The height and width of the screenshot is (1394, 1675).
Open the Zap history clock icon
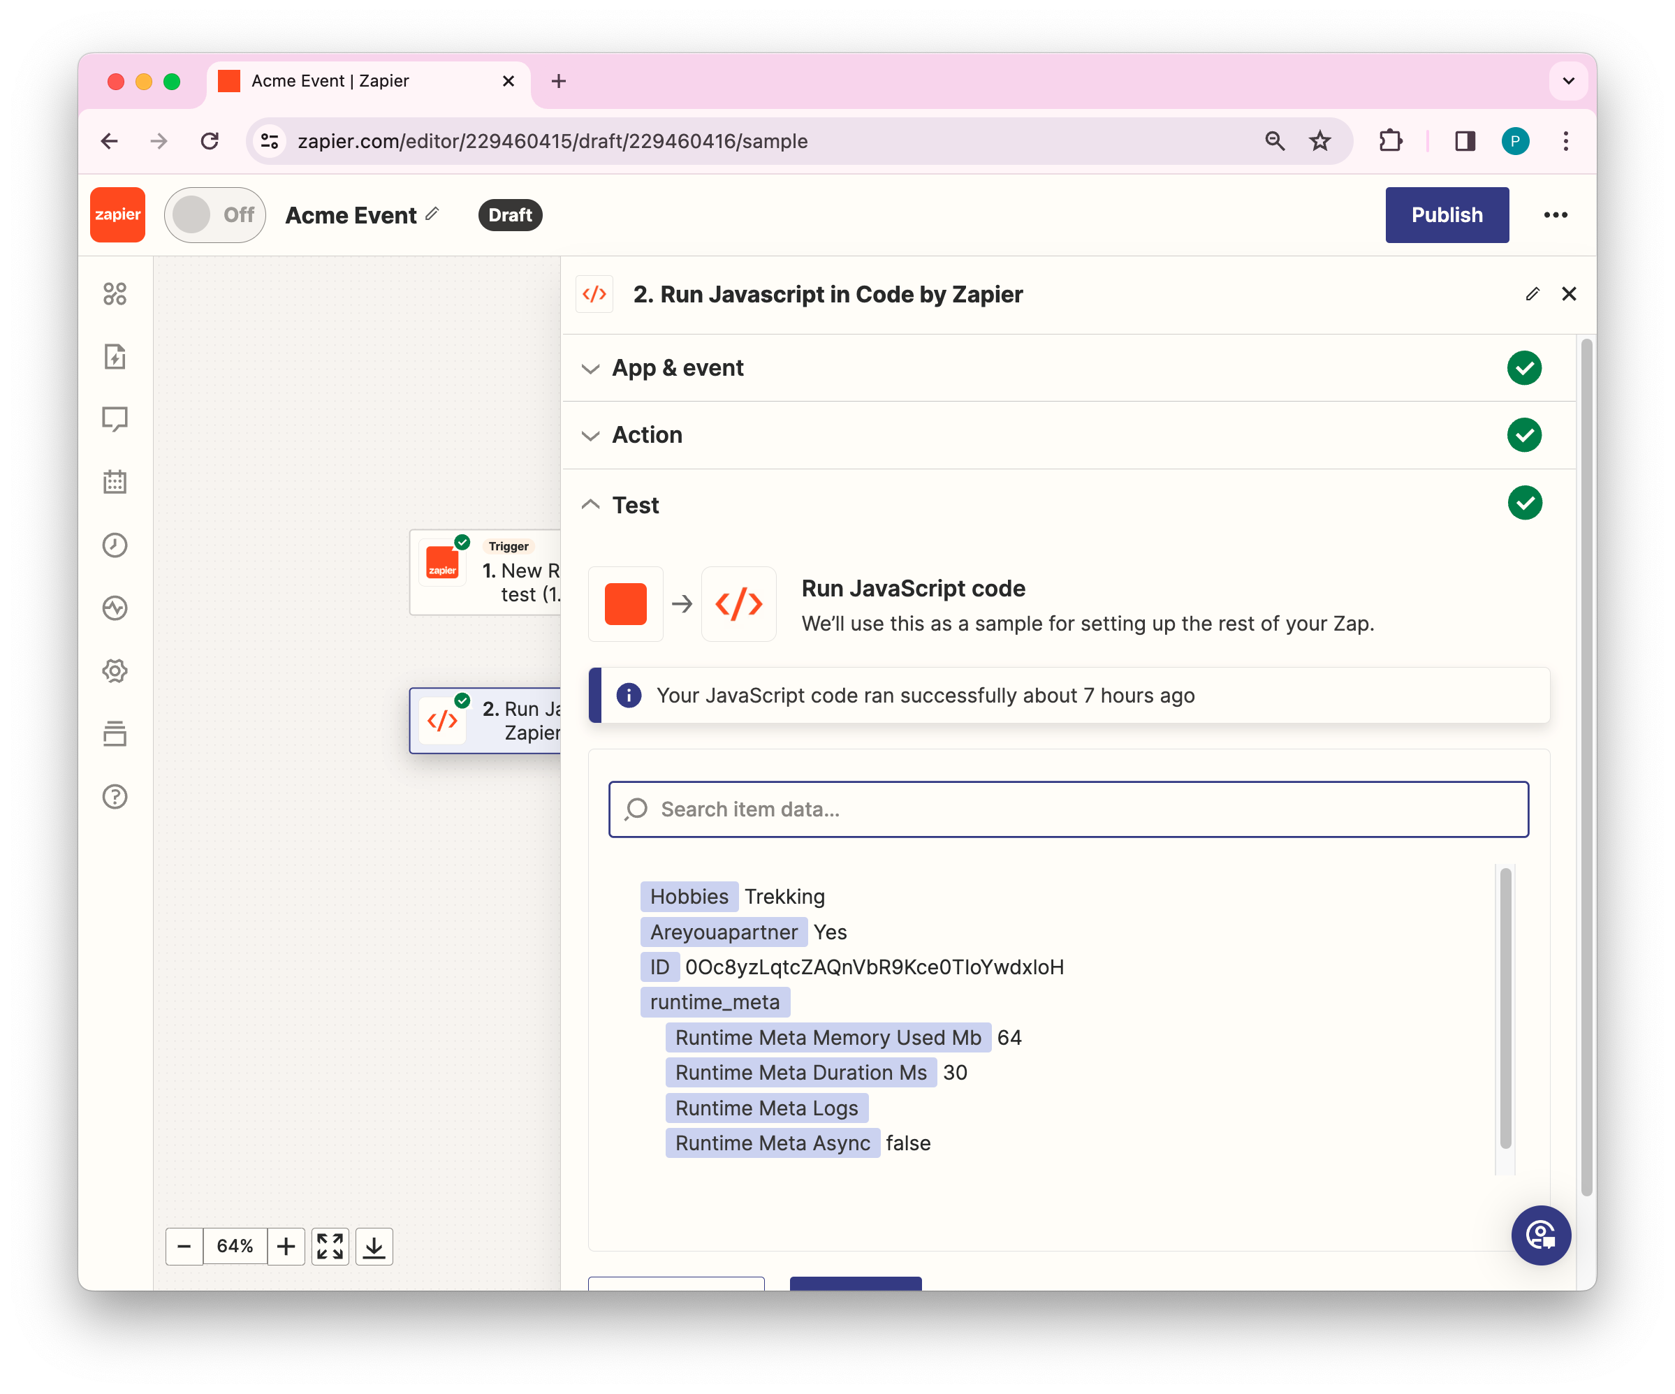coord(115,545)
